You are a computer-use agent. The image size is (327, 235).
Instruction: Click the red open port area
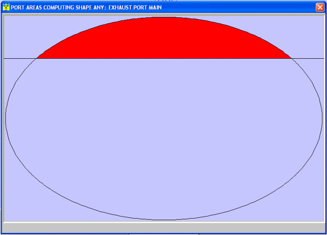pos(163,38)
